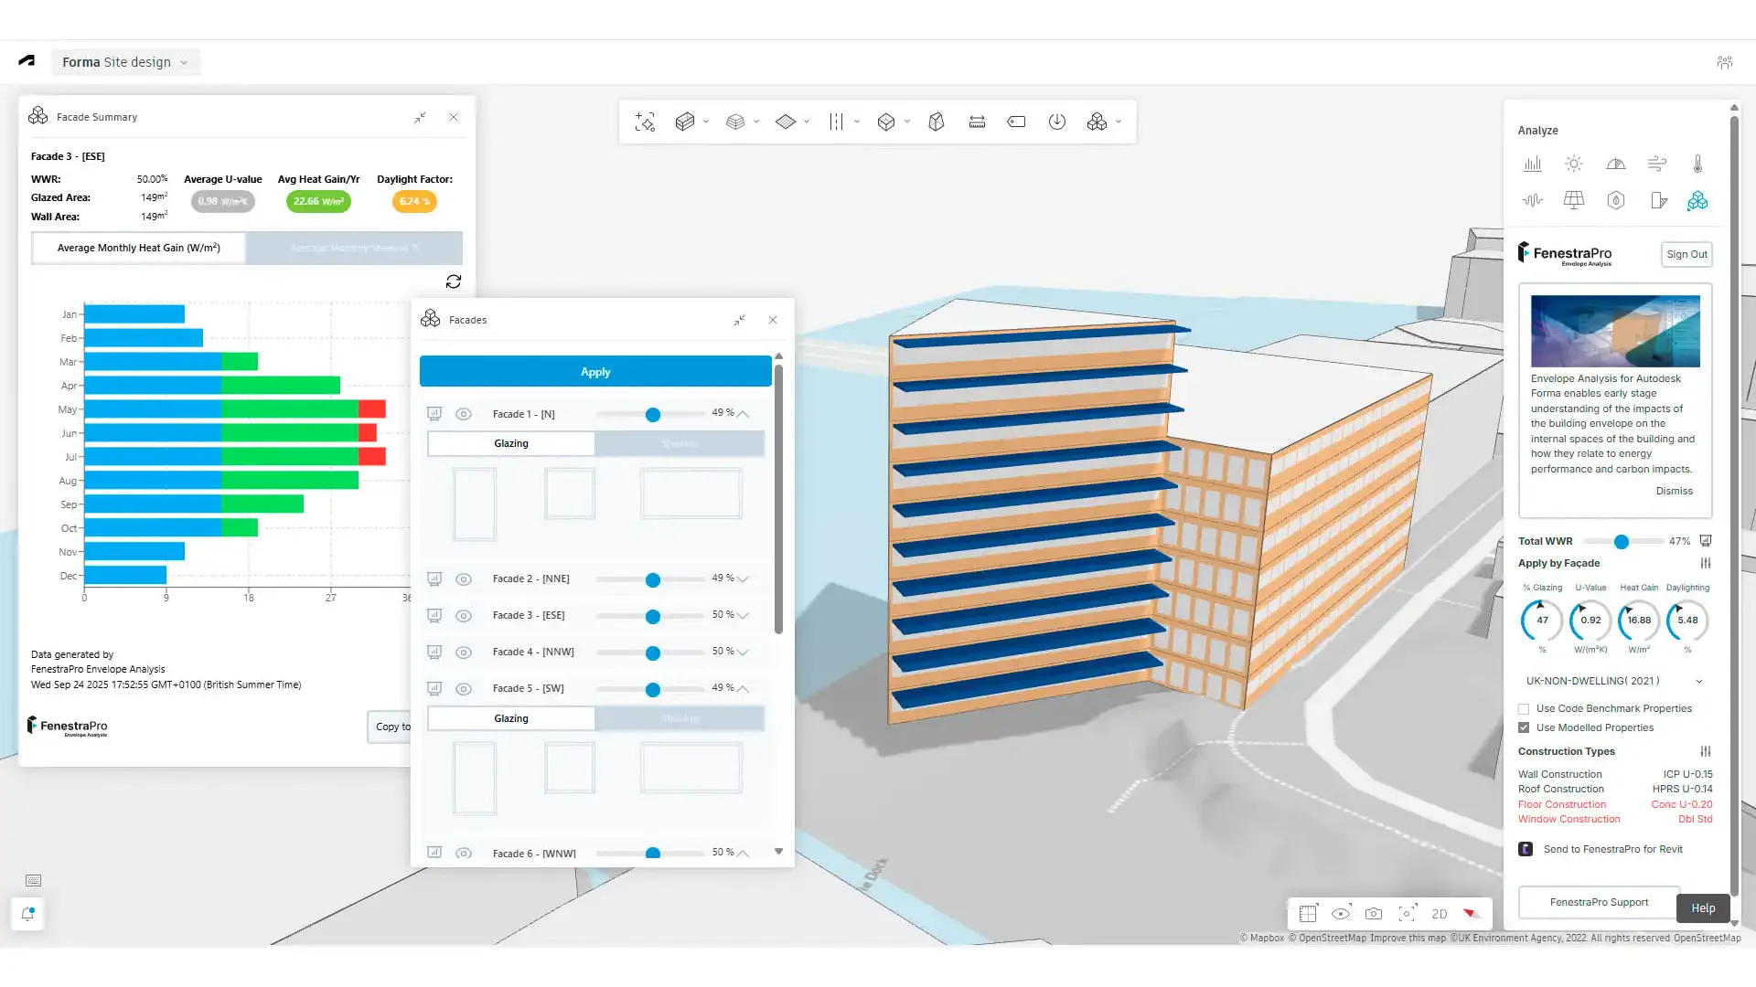Click the camera snapshot icon

1374,913
